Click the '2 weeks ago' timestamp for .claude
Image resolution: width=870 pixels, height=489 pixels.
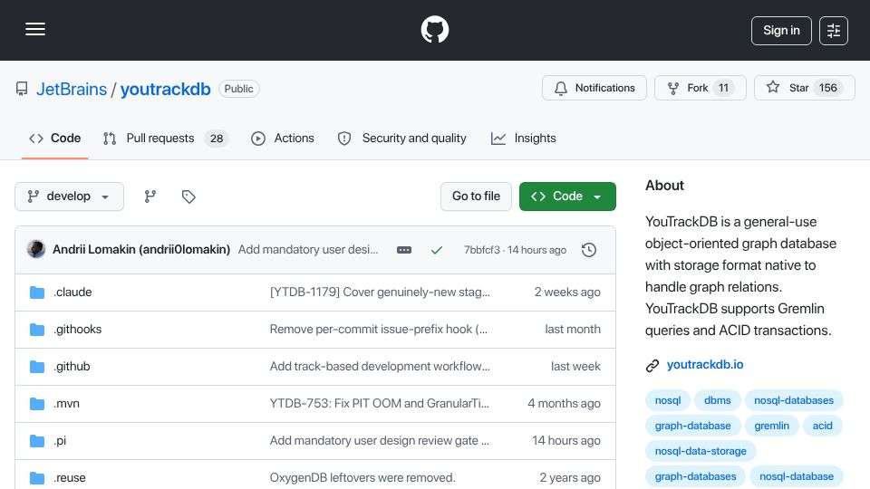tap(567, 292)
